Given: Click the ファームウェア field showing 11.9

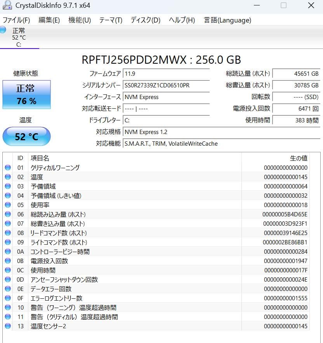Looking at the screenshot, I should click(166, 73).
